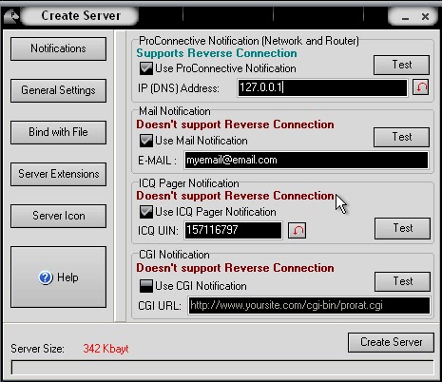Click the Create Server button

391,342
